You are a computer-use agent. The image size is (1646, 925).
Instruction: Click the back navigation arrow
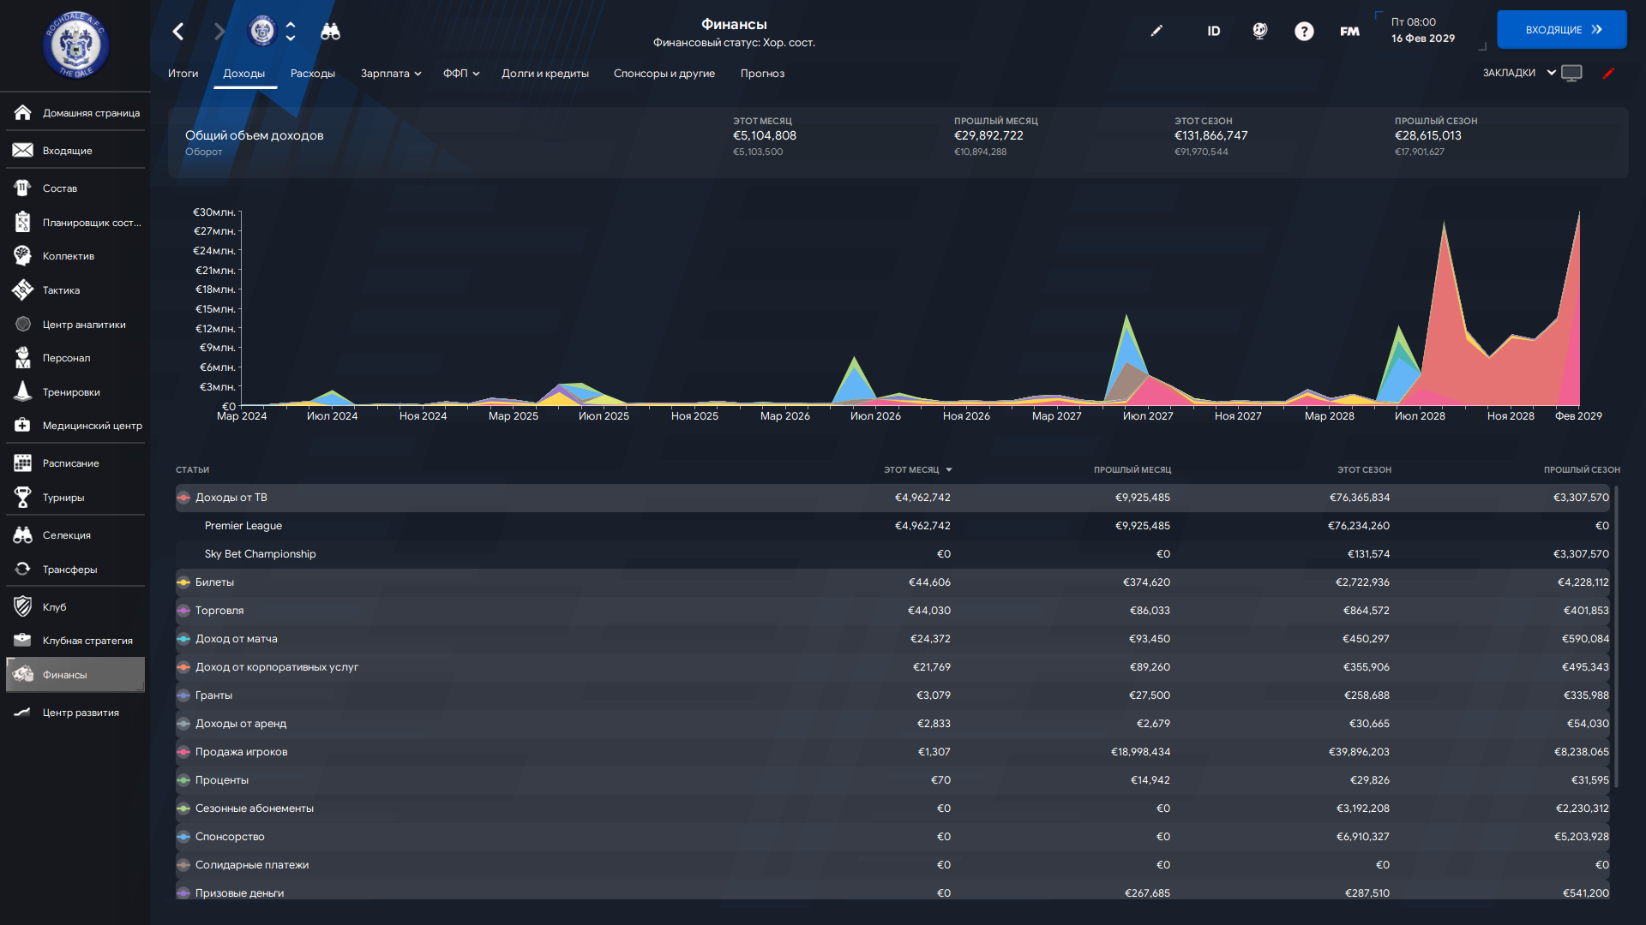178,32
